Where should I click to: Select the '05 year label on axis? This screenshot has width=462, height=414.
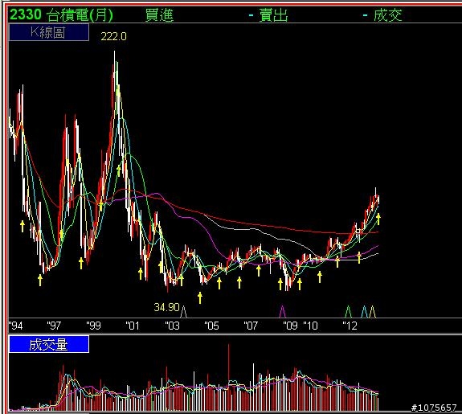[x=212, y=326]
